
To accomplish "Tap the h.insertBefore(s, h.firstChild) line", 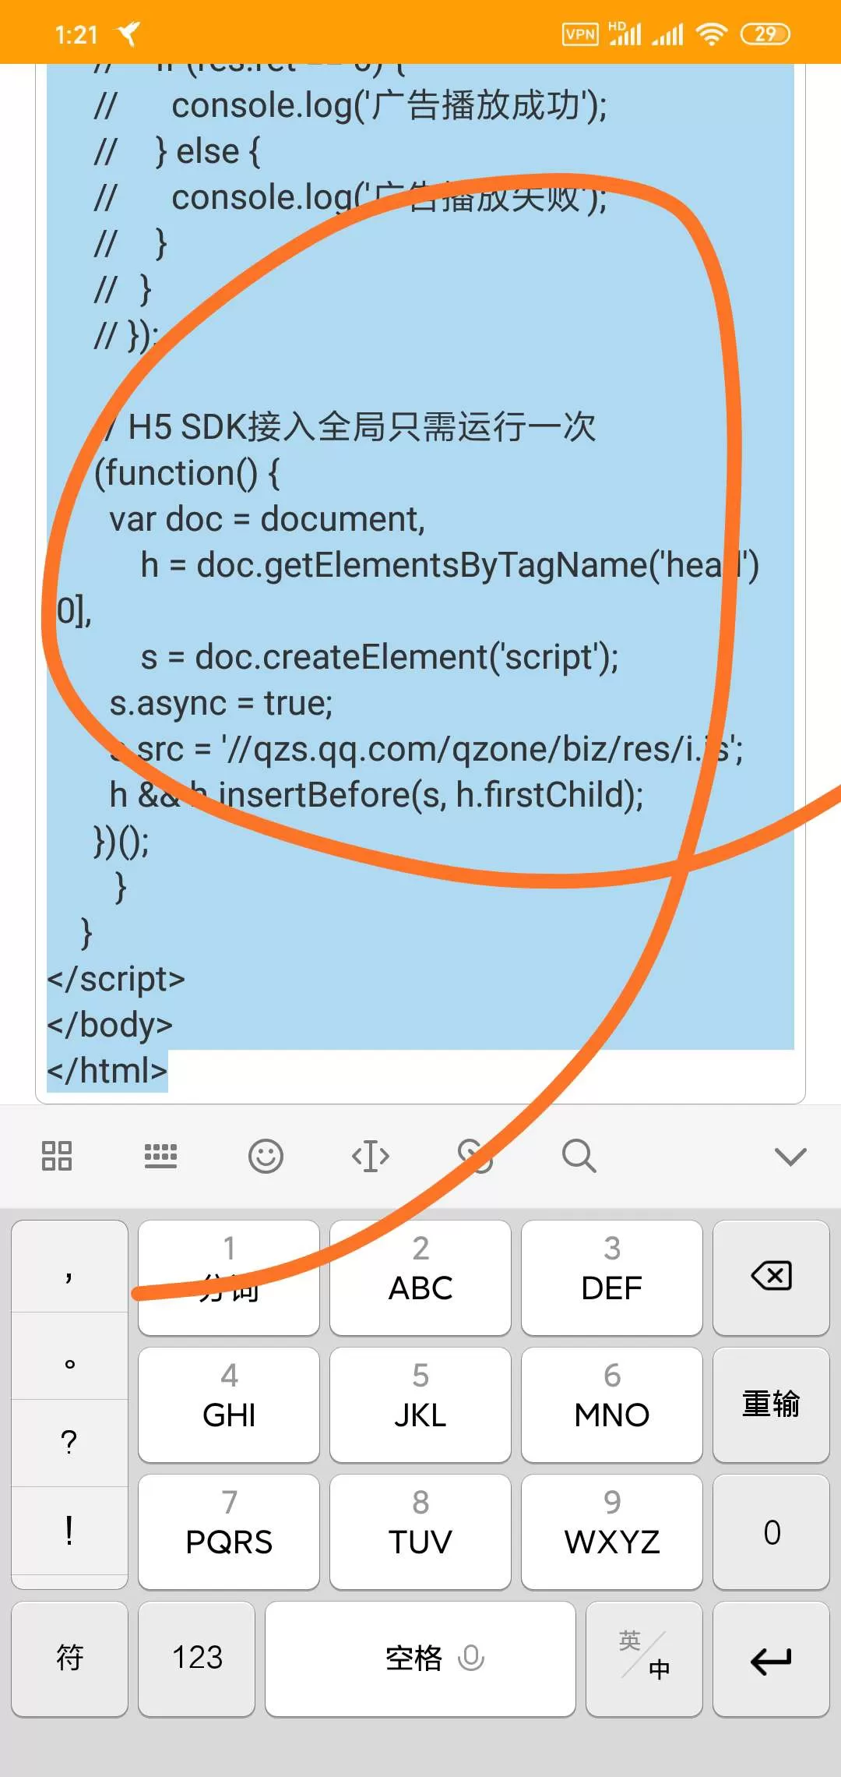I will pyautogui.click(x=376, y=795).
